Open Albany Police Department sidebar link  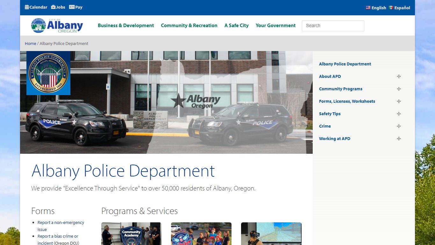pyautogui.click(x=345, y=64)
